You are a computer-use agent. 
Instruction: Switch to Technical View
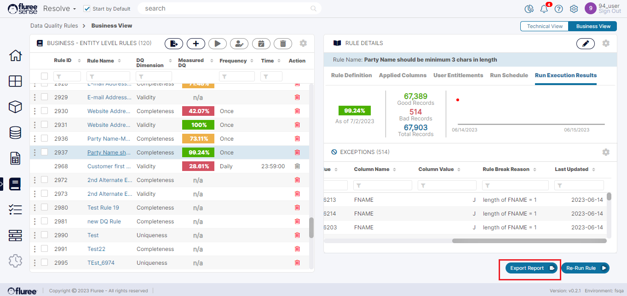(545, 26)
